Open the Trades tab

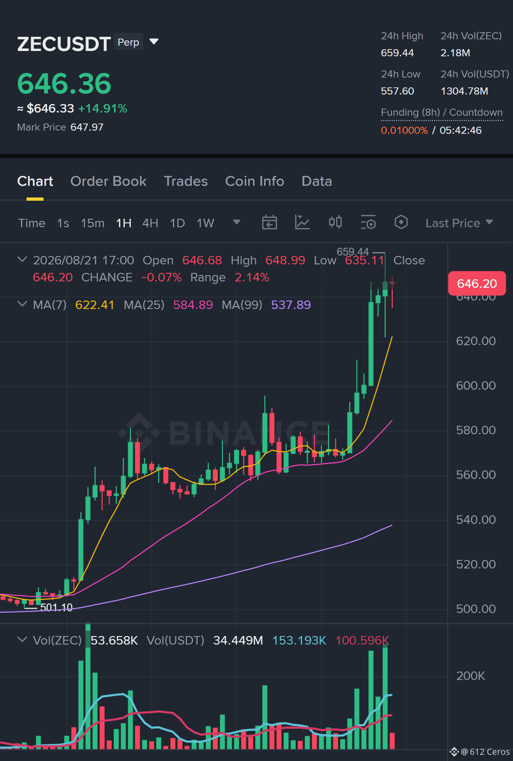coord(186,181)
